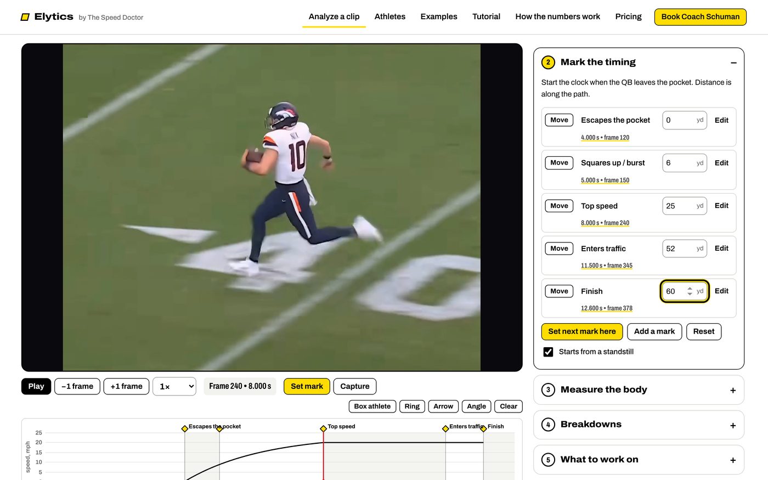Add a new timing mark
This screenshot has width=768, height=480.
click(x=654, y=331)
